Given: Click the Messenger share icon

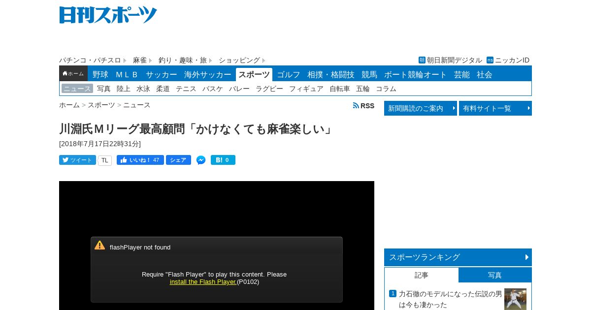Looking at the screenshot, I should tap(201, 160).
